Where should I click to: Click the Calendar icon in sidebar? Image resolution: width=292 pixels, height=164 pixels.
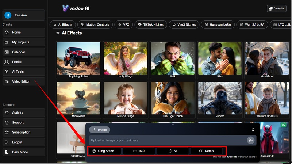coord(7,52)
